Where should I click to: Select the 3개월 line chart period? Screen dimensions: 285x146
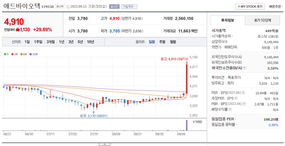coord(50,42)
